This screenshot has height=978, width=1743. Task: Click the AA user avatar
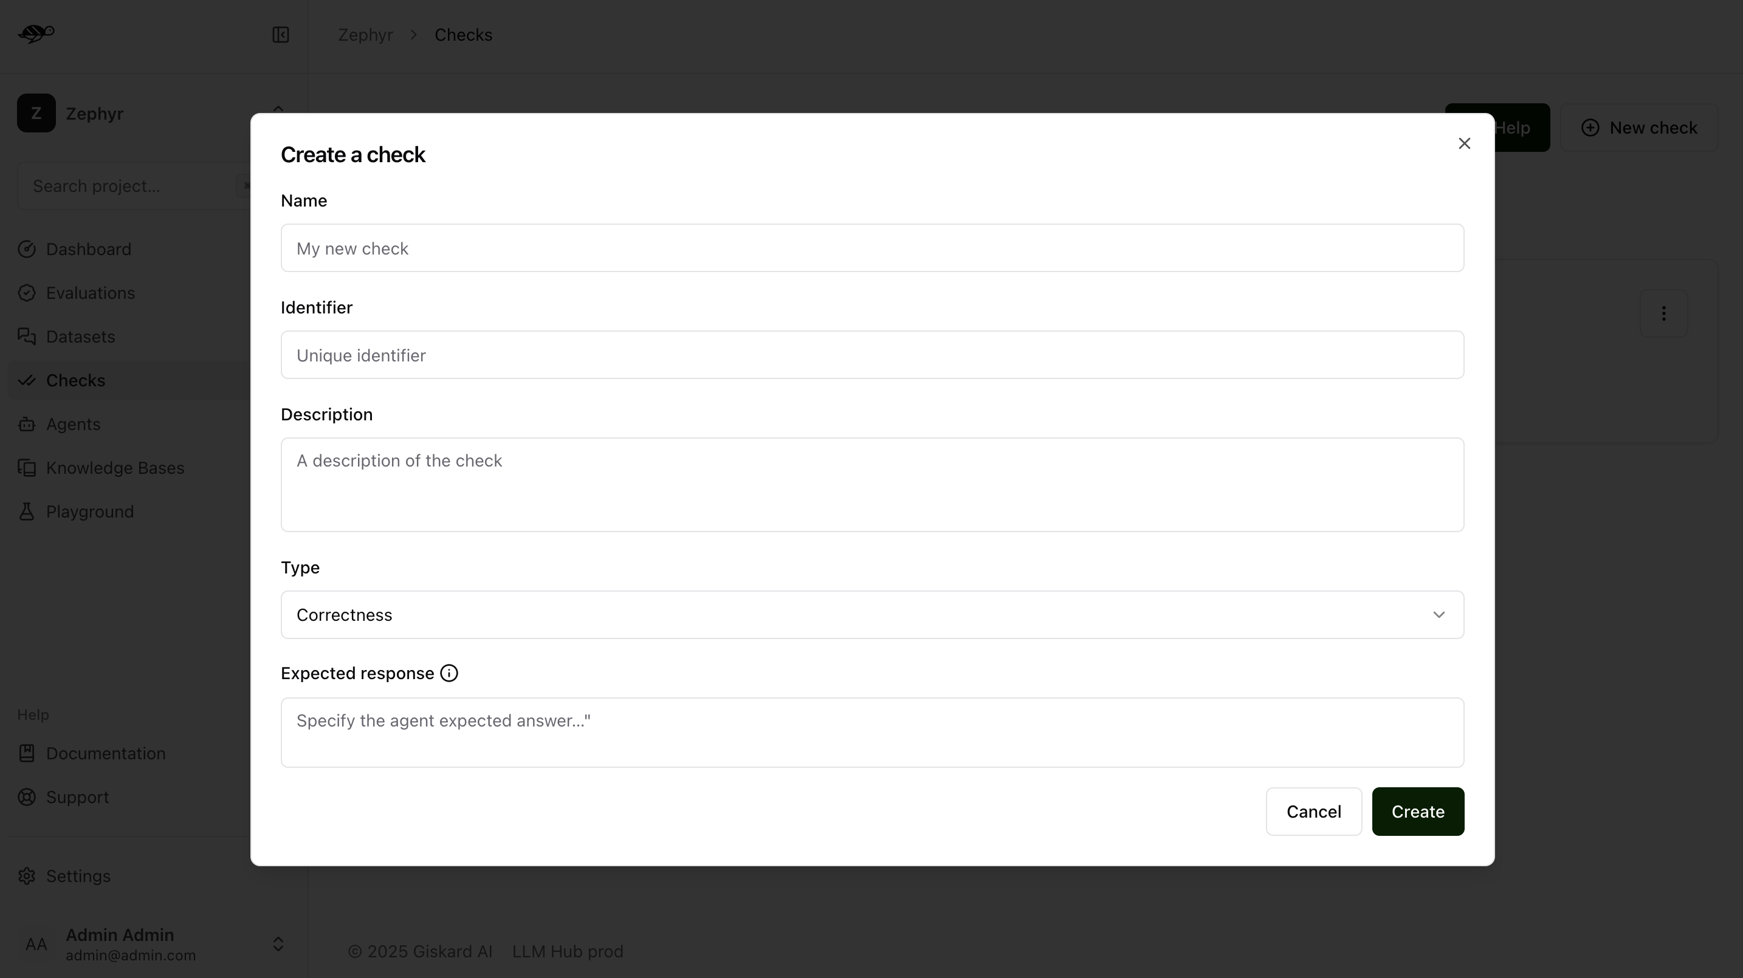pyautogui.click(x=36, y=944)
